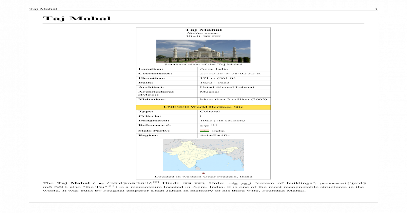Select the "Location:" label in the infobox
Screen dimensions: 407x213
tap(151, 69)
